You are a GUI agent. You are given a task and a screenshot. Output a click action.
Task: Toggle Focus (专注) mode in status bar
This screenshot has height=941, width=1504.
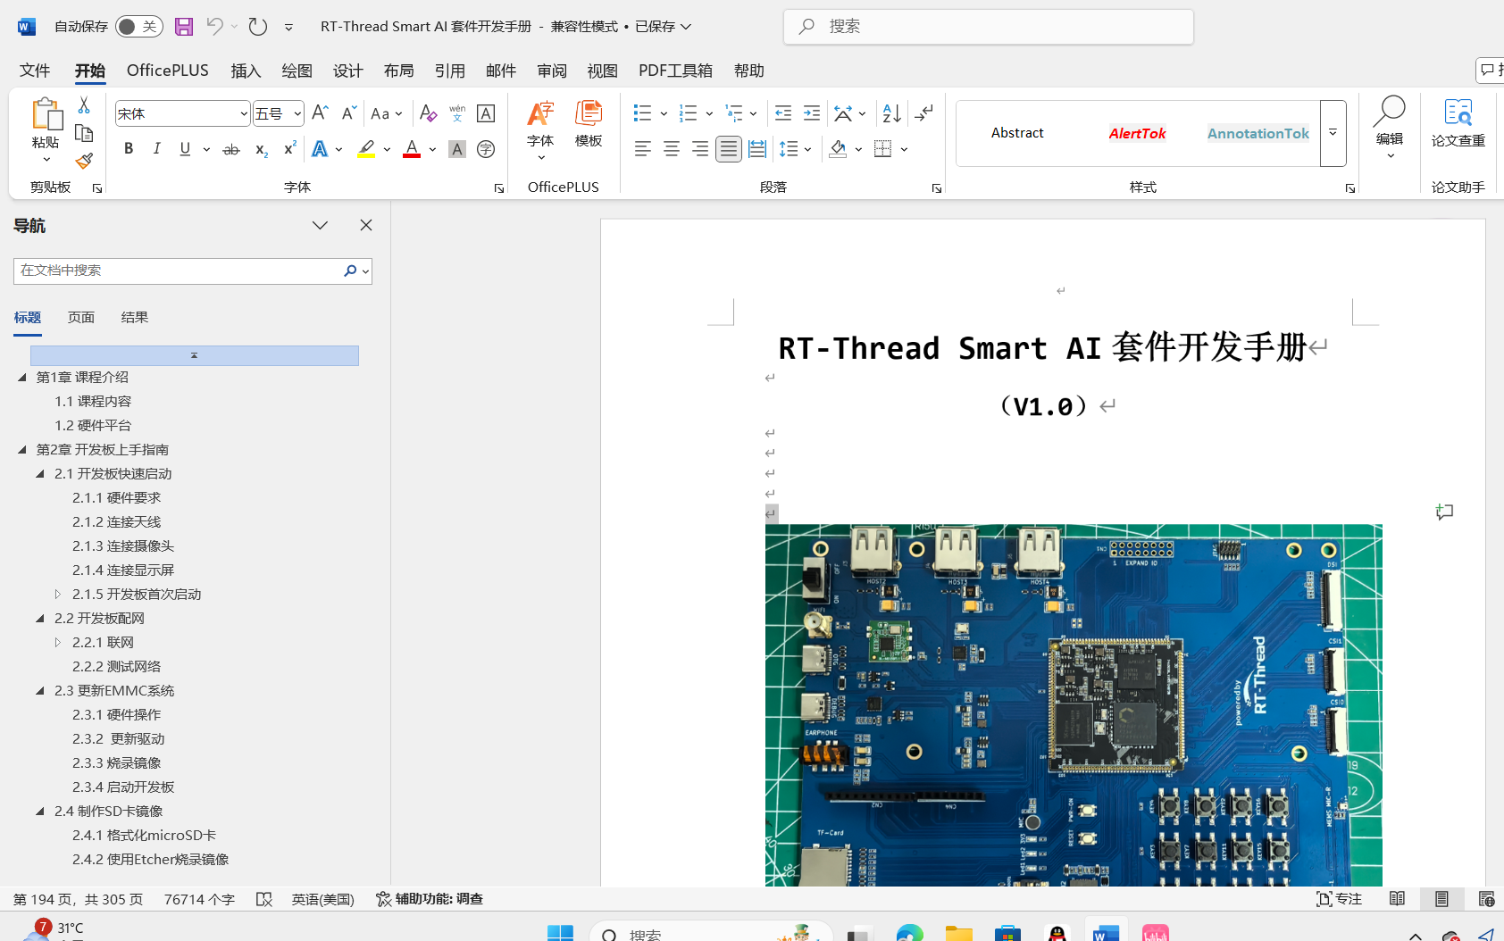[x=1339, y=899]
